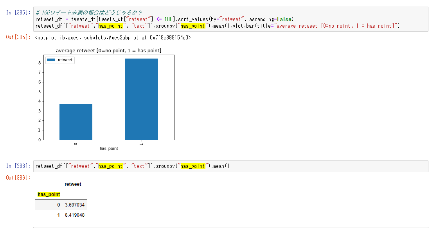Click the y-axis tick label 8
Image resolution: width=430 pixels, height=228 pixels.
pos(40,63)
